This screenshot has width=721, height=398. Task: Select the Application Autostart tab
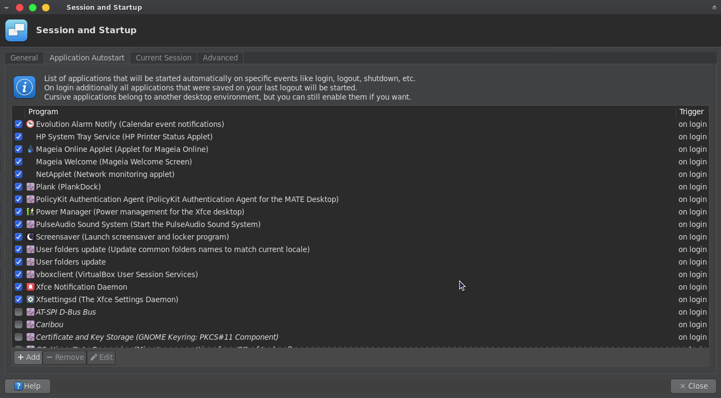click(87, 58)
